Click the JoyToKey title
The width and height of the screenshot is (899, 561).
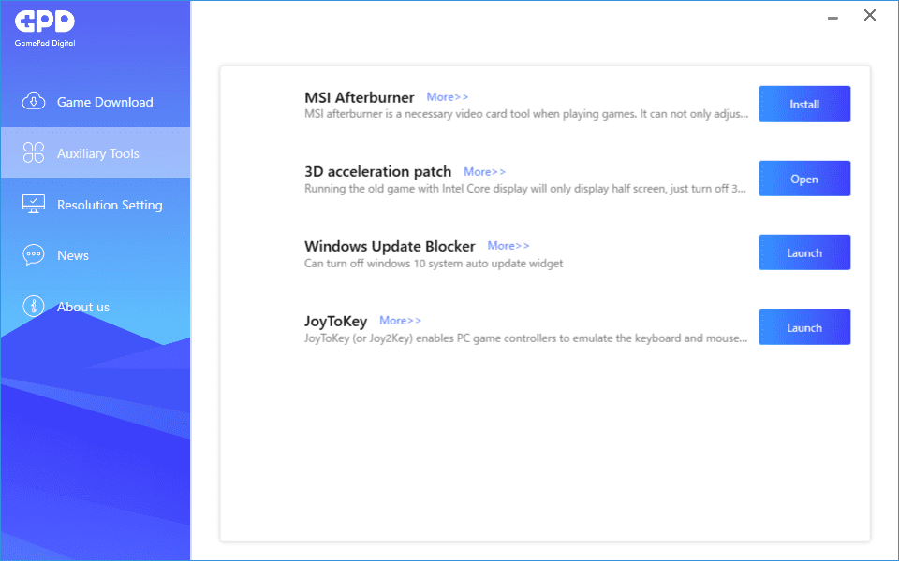click(x=336, y=321)
